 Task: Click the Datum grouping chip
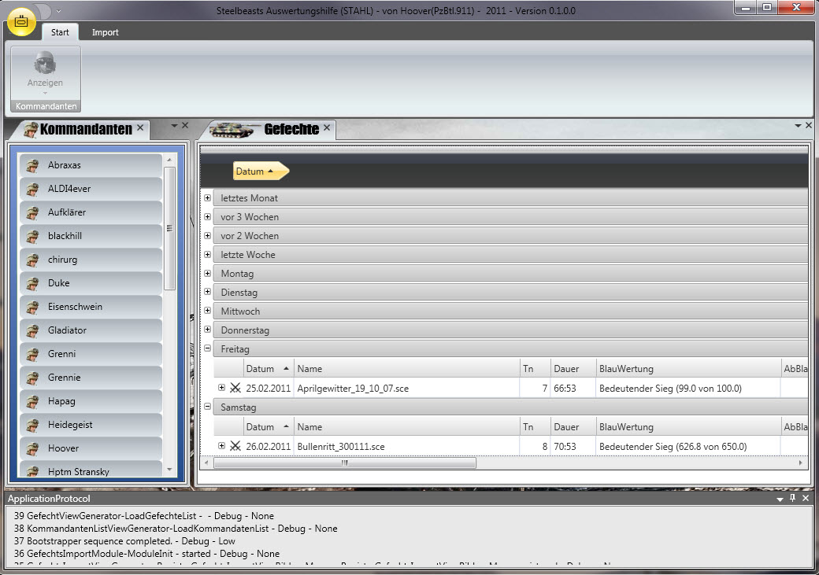pyautogui.click(x=258, y=171)
